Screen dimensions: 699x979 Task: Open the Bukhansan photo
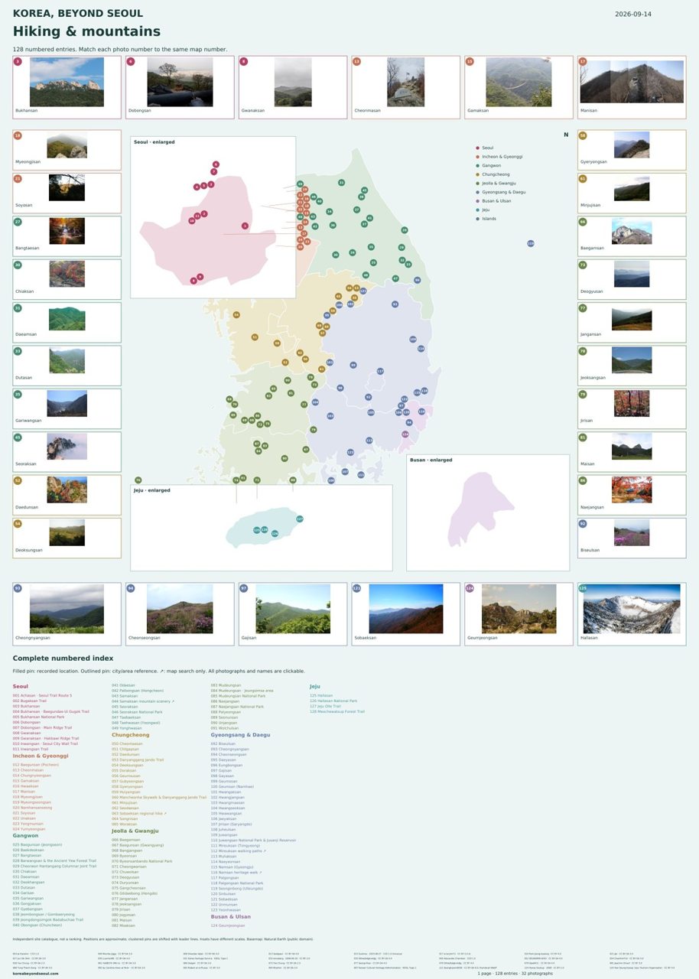[x=67, y=82]
